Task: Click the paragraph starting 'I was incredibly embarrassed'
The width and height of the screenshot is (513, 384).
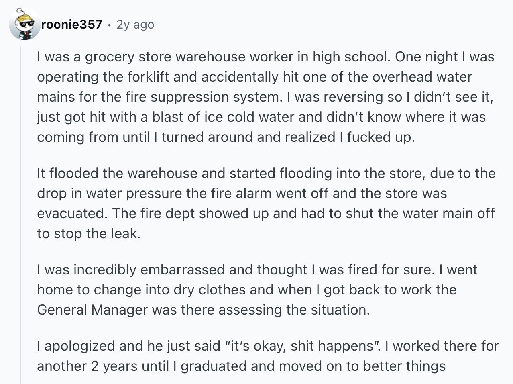Action: point(257,290)
